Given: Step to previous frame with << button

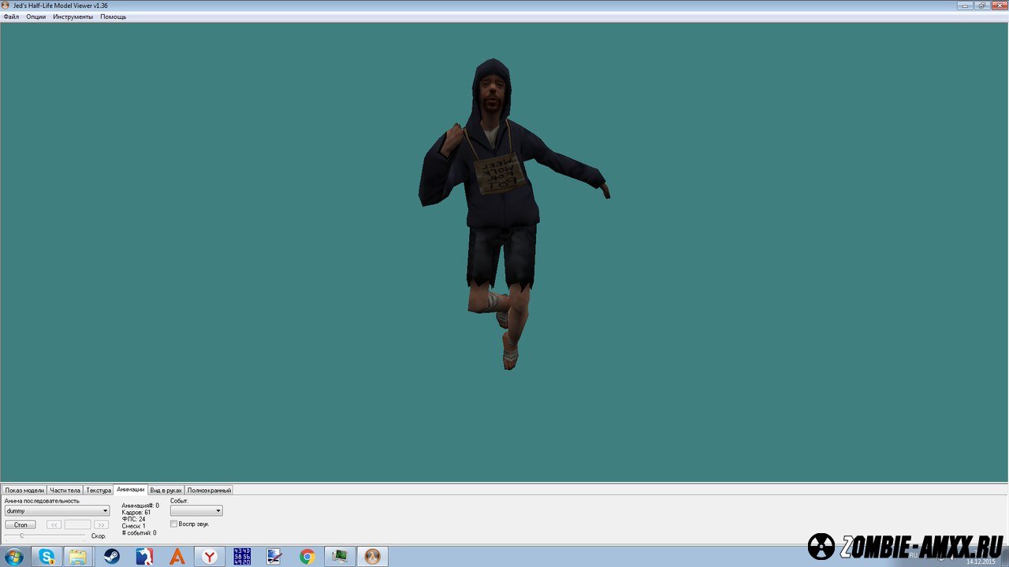Looking at the screenshot, I should point(54,524).
